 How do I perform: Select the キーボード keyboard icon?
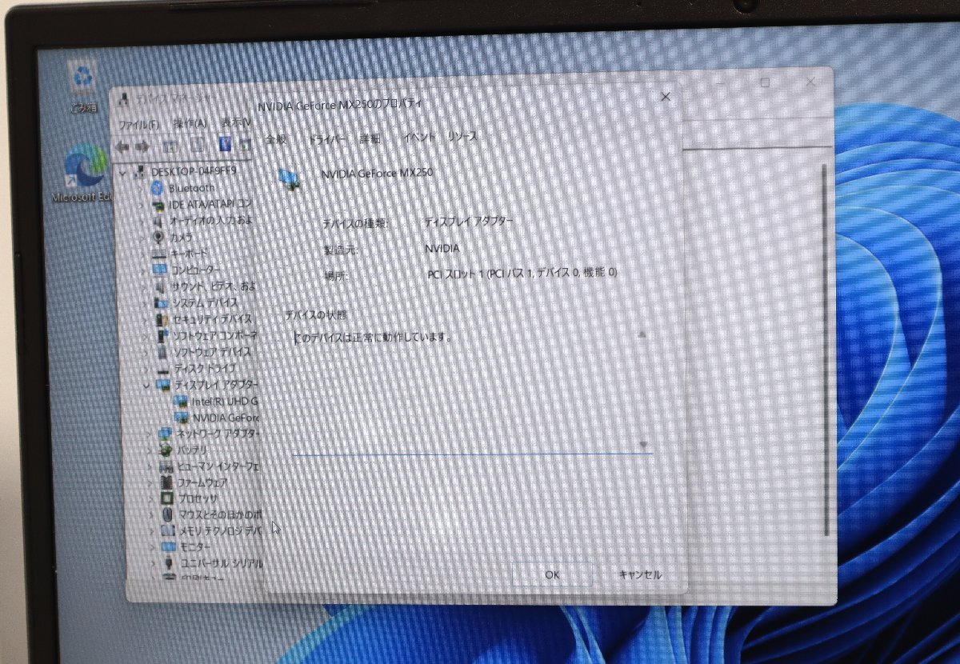coord(158,254)
